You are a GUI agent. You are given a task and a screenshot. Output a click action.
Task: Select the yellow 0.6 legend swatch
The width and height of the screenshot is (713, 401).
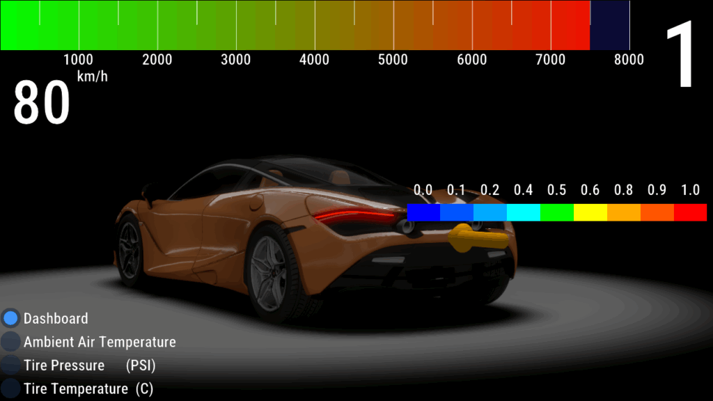tap(590, 212)
